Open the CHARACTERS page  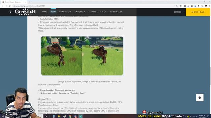[65, 12]
